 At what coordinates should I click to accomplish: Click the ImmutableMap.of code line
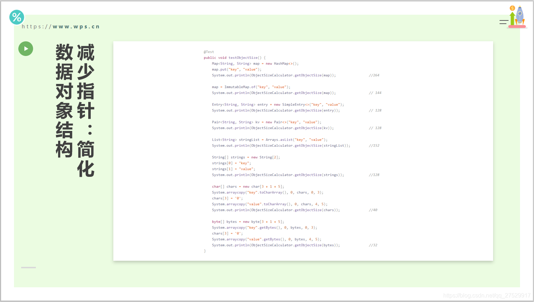pyautogui.click(x=251, y=87)
